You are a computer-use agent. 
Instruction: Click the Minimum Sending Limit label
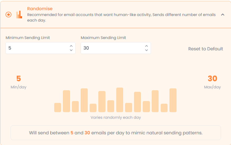tap(28, 38)
